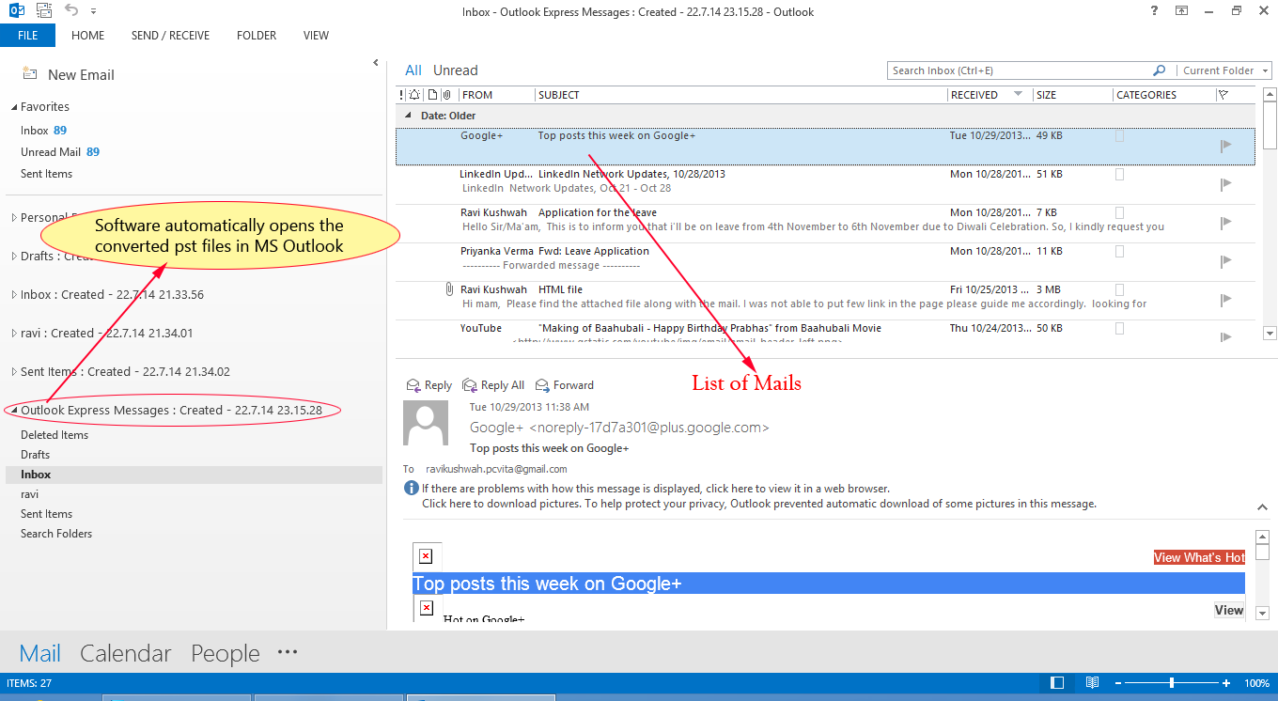Flag the YouTube Making of Baahubali message
1278x701 pixels.
click(1225, 336)
